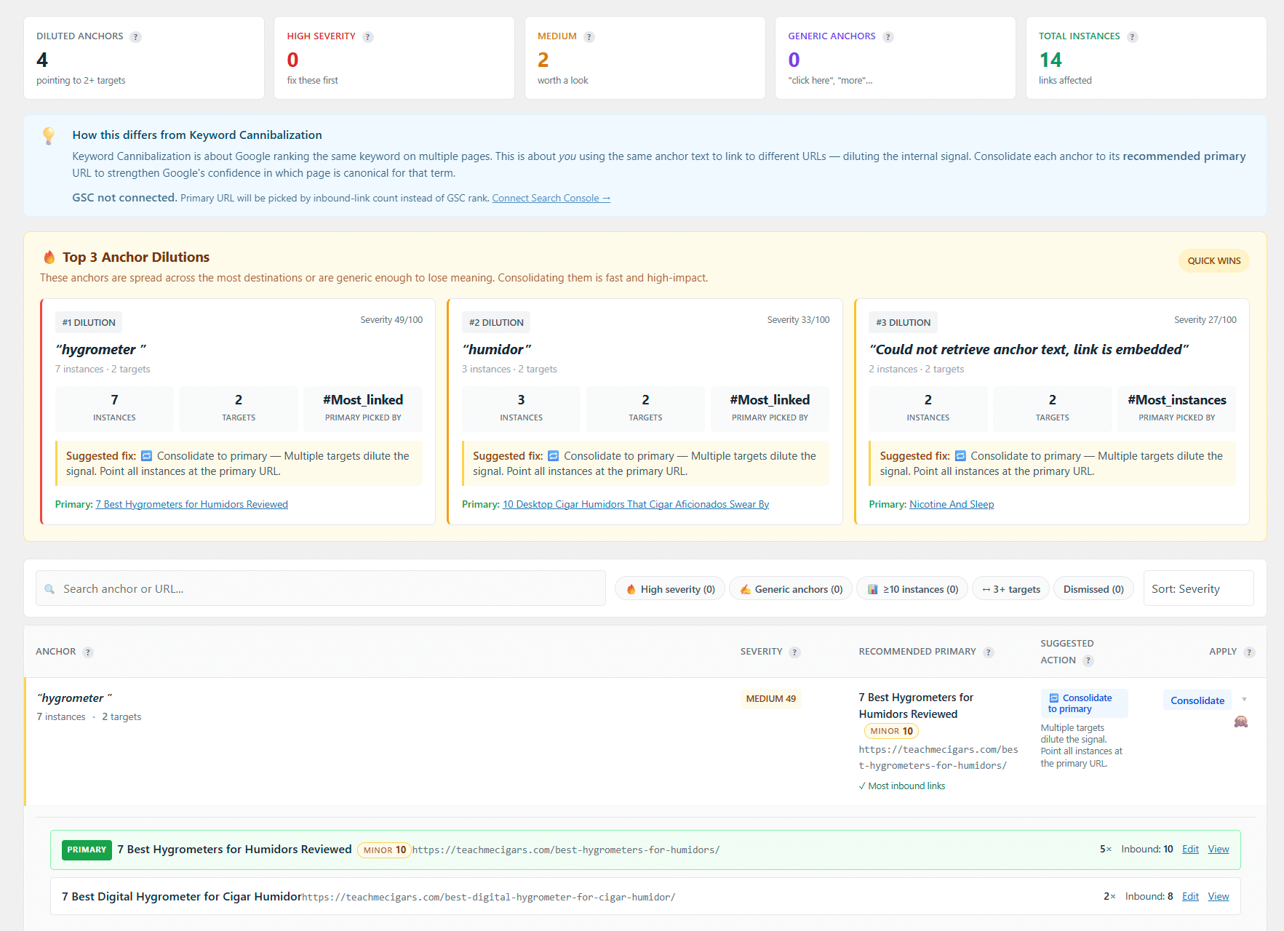
Task: Select the #3 Dilution card anchor title
Action: coord(1029,350)
